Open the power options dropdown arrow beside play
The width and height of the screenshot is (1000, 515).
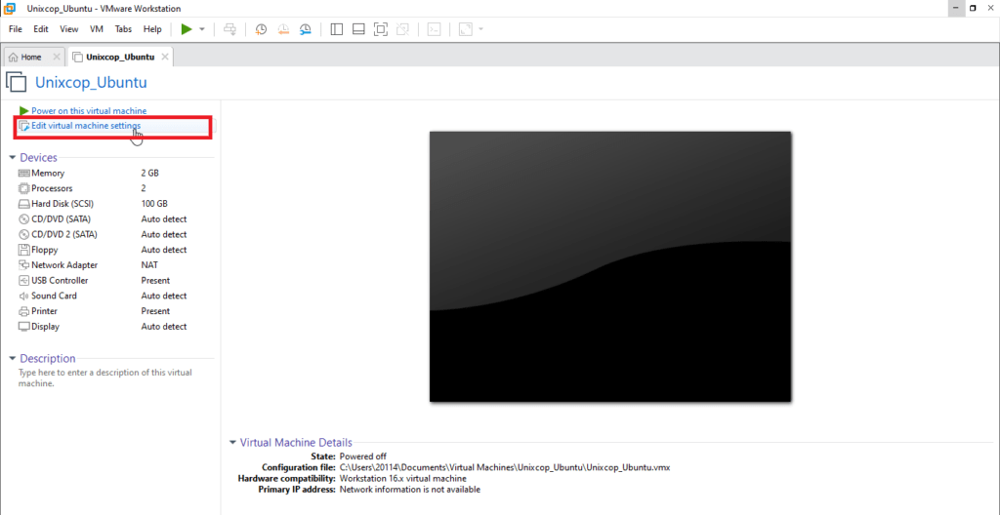[202, 29]
